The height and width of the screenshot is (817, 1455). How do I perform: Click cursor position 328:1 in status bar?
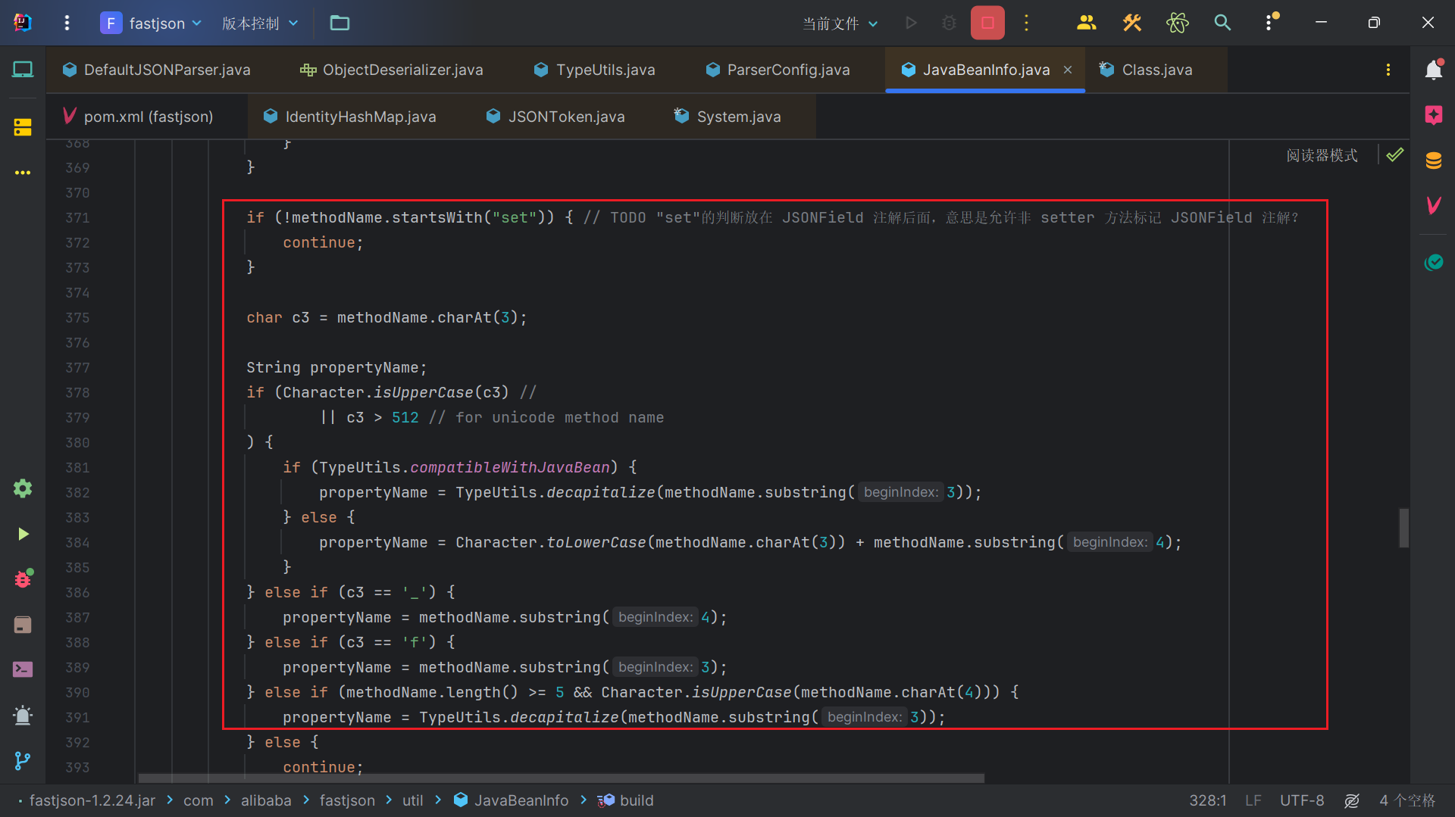point(1208,800)
